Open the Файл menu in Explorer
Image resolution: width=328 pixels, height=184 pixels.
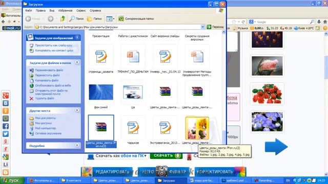point(29,10)
